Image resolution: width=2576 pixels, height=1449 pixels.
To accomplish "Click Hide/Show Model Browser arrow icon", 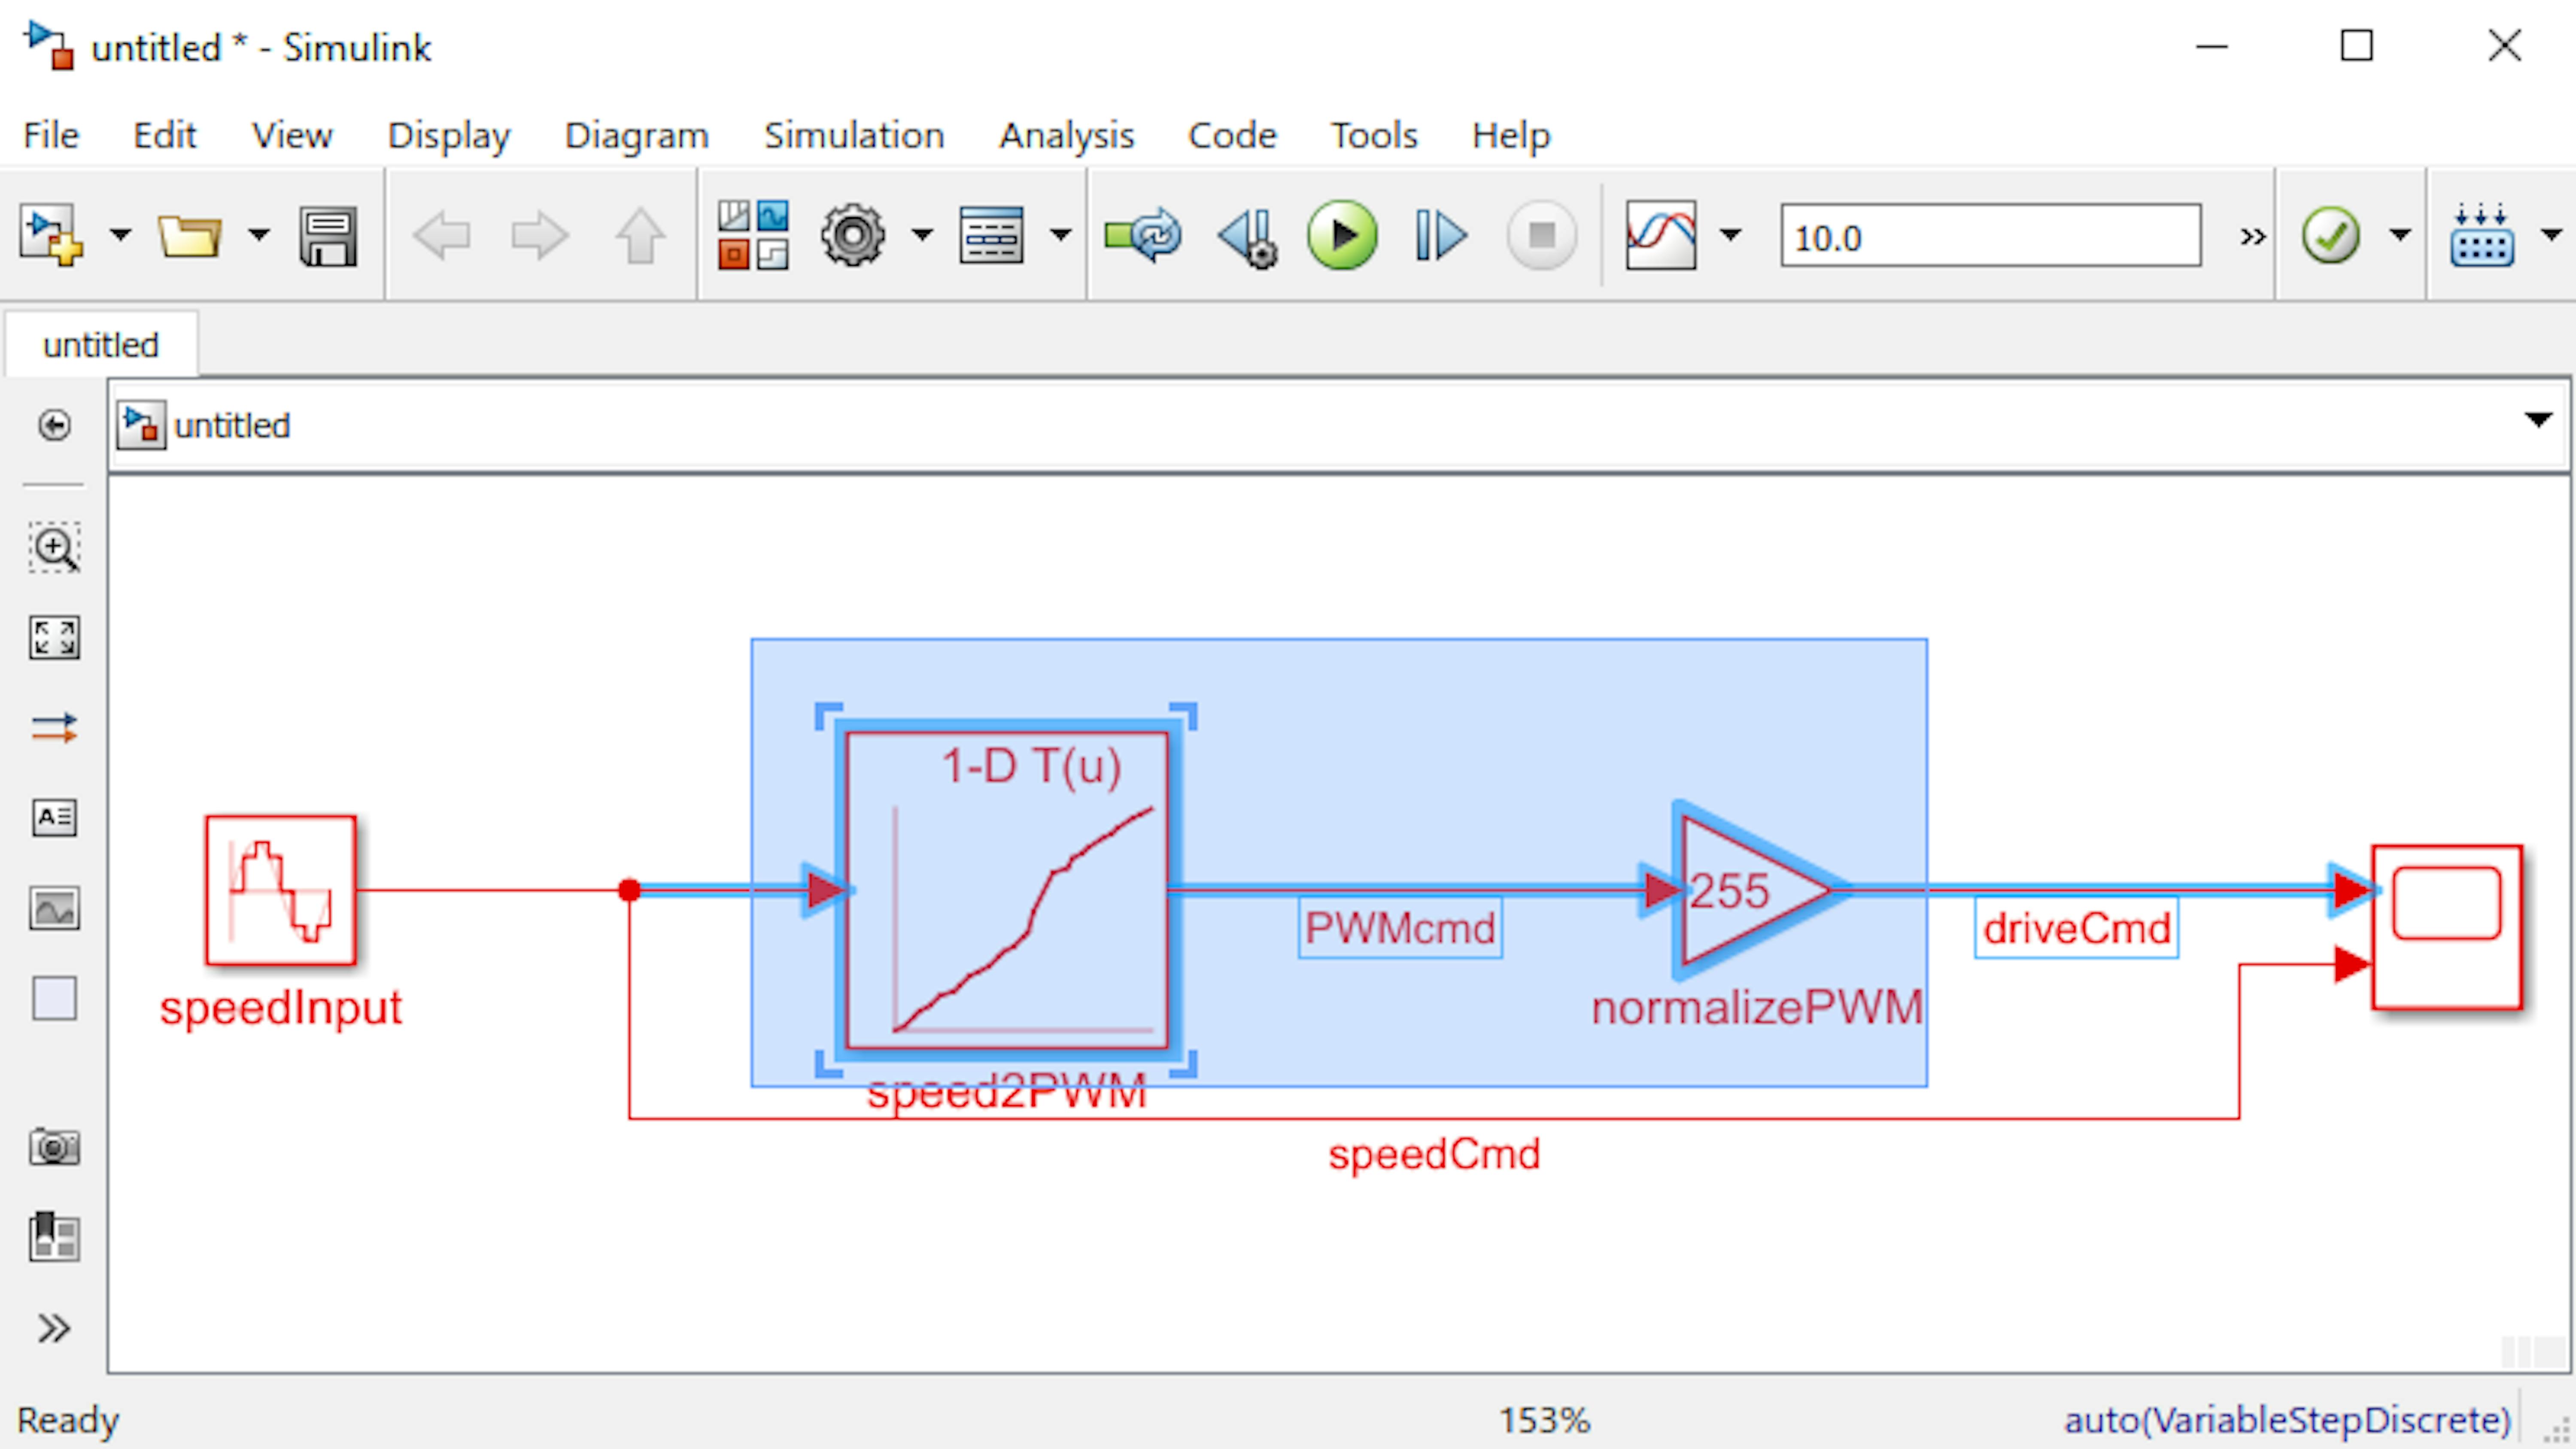I will point(54,425).
